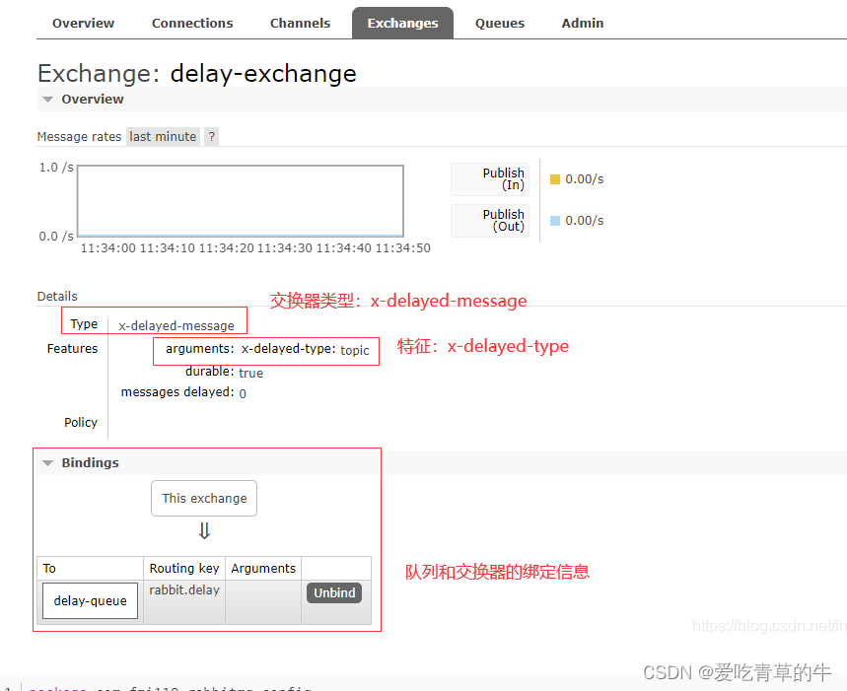Open the Queues tab
Image resolution: width=847 pixels, height=691 pixels.
click(500, 24)
